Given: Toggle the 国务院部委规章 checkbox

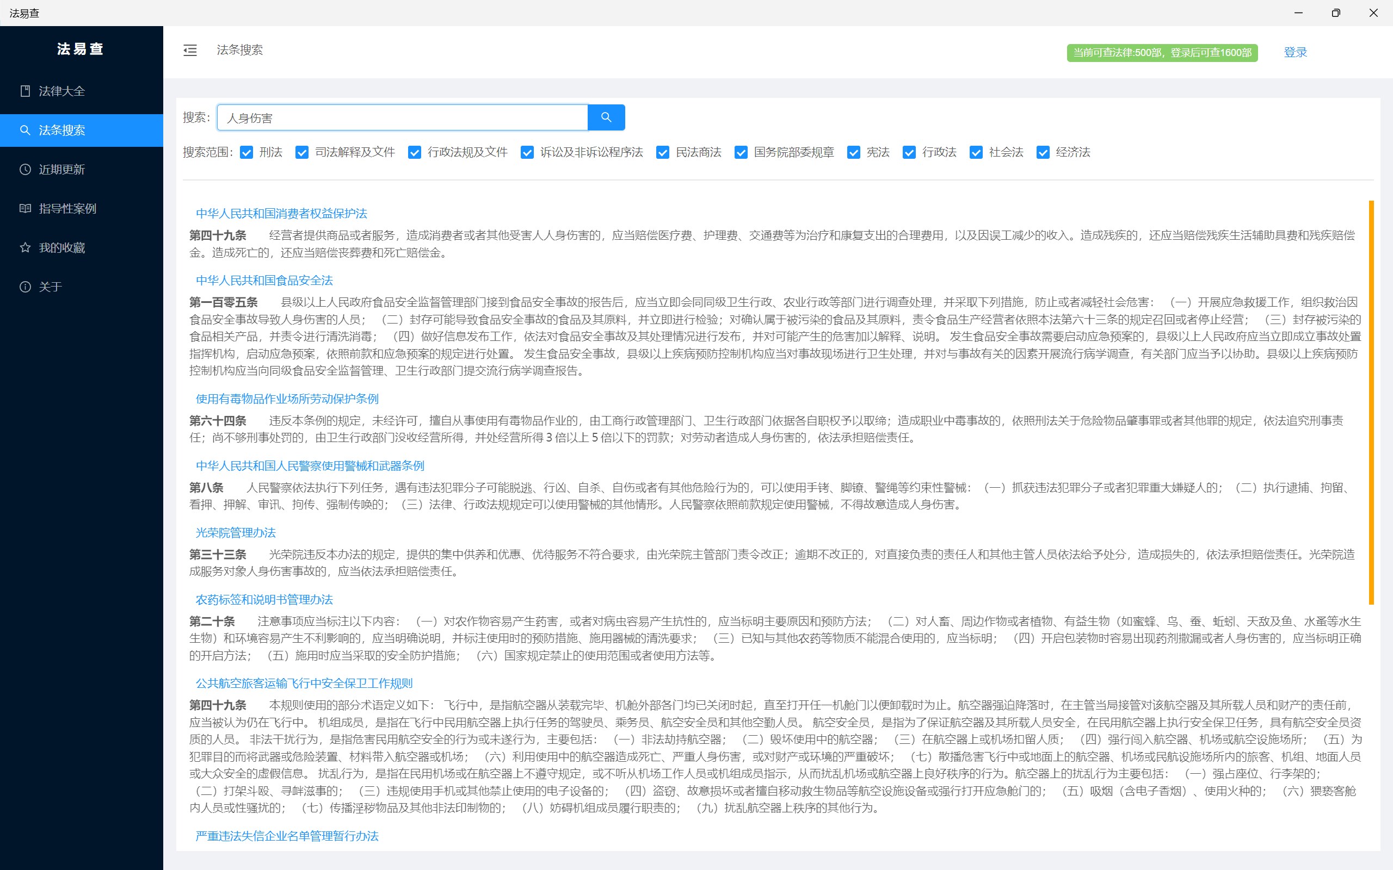Looking at the screenshot, I should [x=741, y=152].
